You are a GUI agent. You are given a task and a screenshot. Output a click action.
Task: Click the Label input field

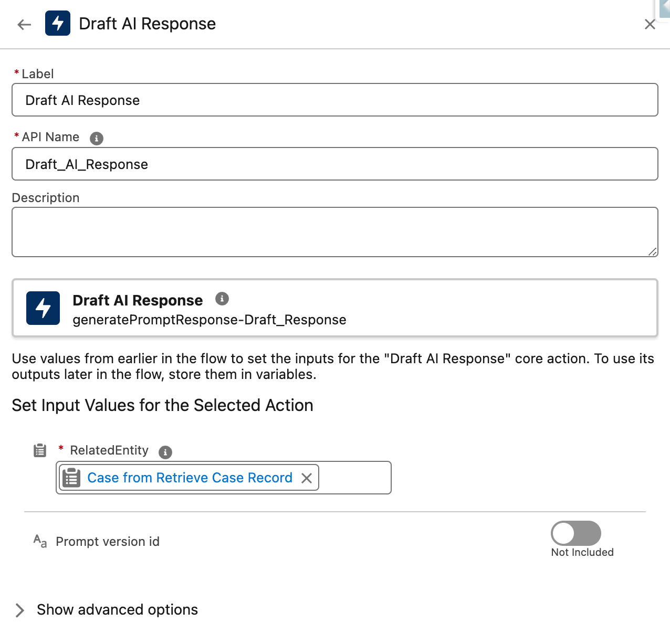[335, 100]
